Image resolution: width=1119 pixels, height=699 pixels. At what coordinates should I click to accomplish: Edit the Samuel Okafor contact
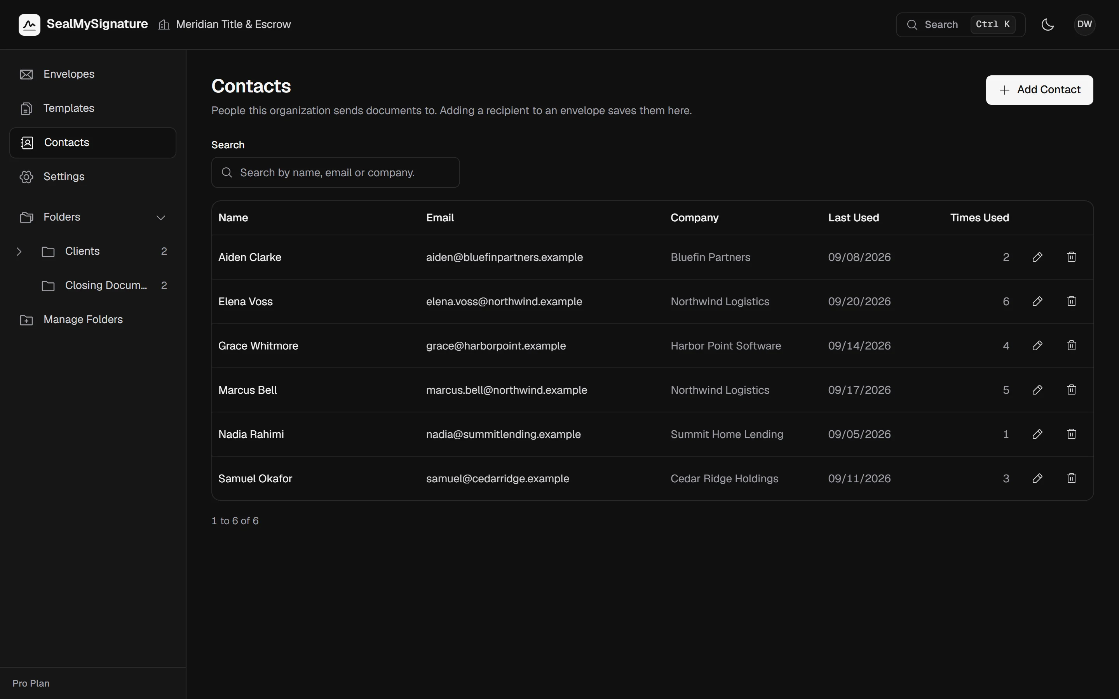point(1037,478)
